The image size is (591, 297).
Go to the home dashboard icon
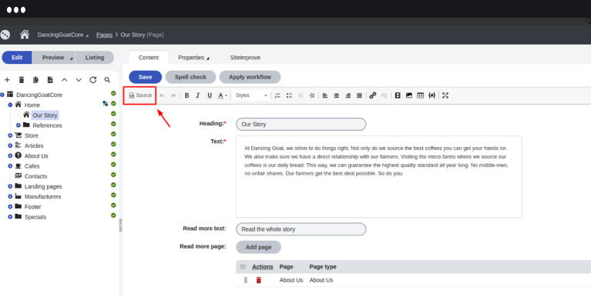coord(25,35)
